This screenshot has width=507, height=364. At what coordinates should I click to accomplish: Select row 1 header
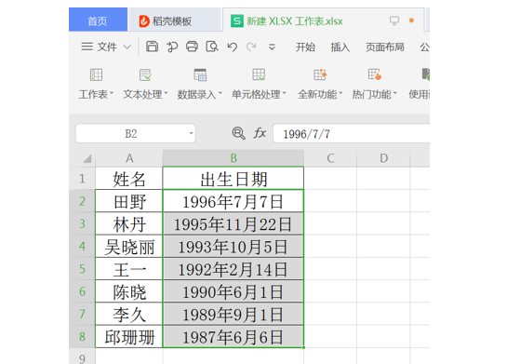[82, 179]
